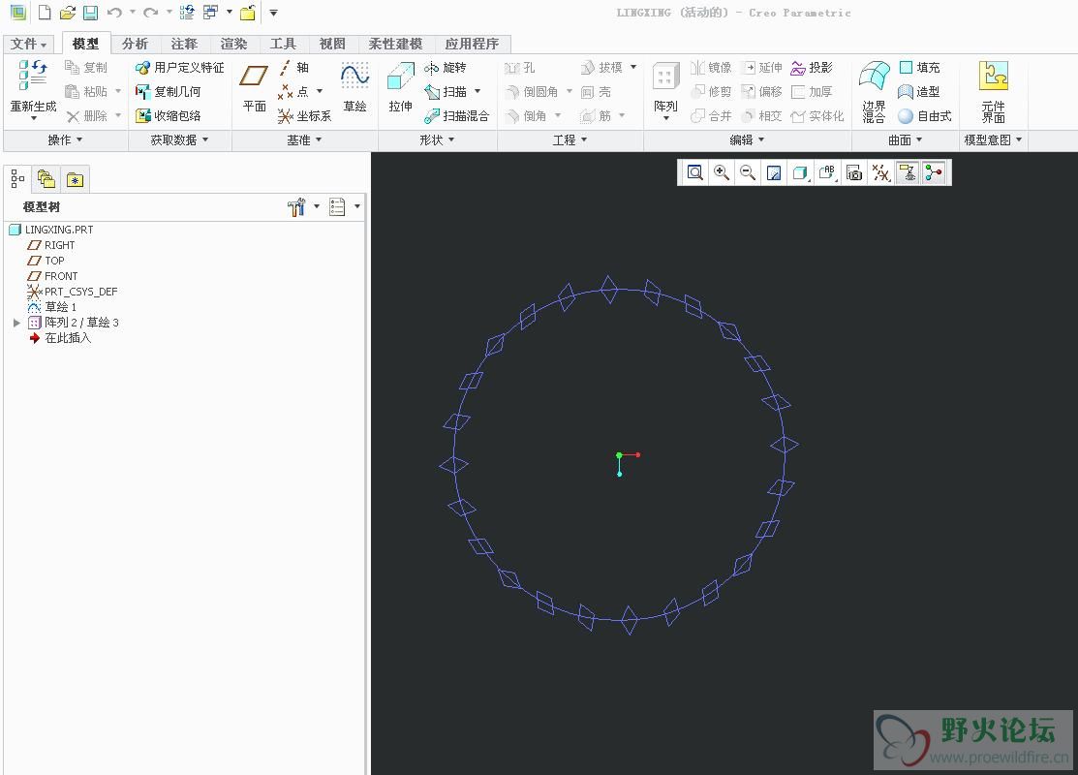The image size is (1078, 775).
Task: Click the 拉伸 (Extrude) tool icon
Action: pyautogui.click(x=400, y=77)
